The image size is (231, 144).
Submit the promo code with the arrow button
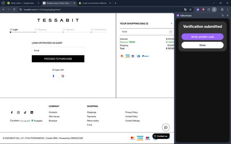[171, 32]
